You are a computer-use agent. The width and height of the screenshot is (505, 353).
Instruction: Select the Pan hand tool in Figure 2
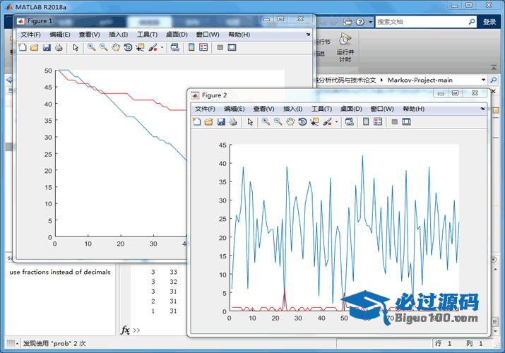click(x=290, y=121)
